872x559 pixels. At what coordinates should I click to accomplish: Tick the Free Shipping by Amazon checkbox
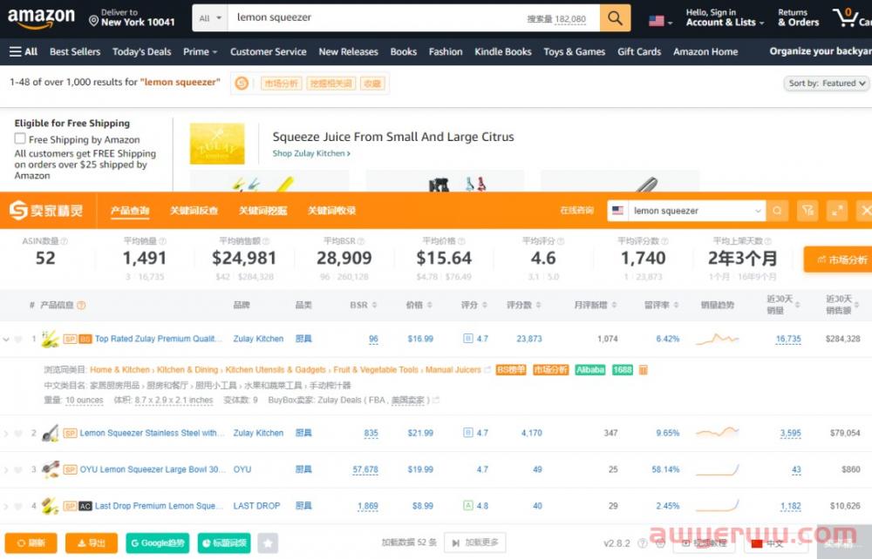click(20, 138)
